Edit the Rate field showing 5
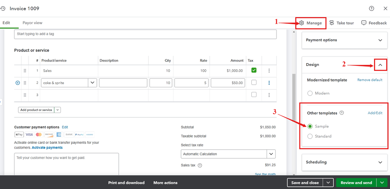The image size is (390, 189). [x=192, y=83]
